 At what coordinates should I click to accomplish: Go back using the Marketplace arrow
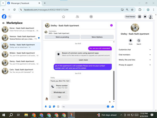[x=3, y=23]
